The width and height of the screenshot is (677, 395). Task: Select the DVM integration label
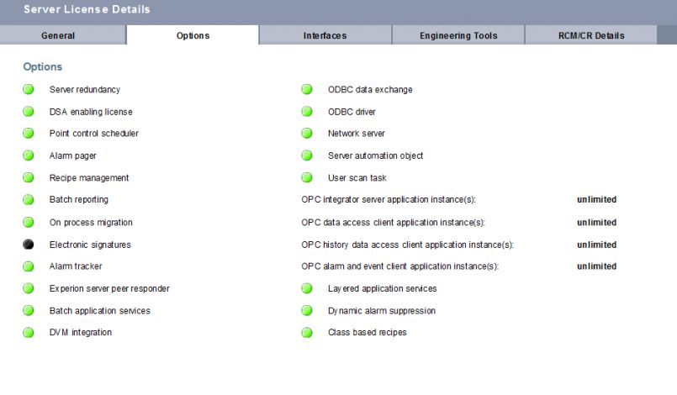tap(80, 333)
